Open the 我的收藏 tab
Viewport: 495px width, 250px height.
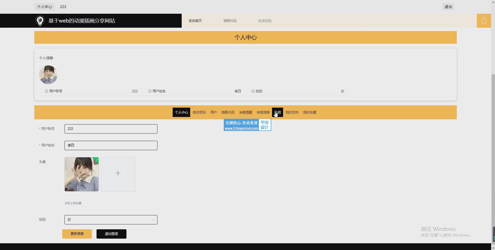tap(310, 112)
